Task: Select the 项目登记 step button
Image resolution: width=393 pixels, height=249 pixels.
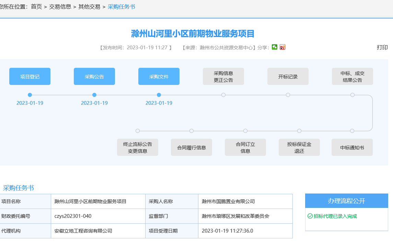Action: click(x=30, y=76)
